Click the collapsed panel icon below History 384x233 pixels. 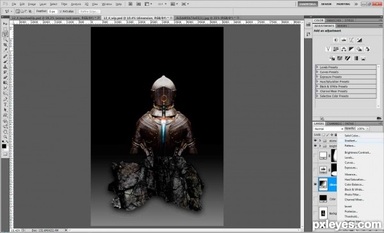pos(308,35)
